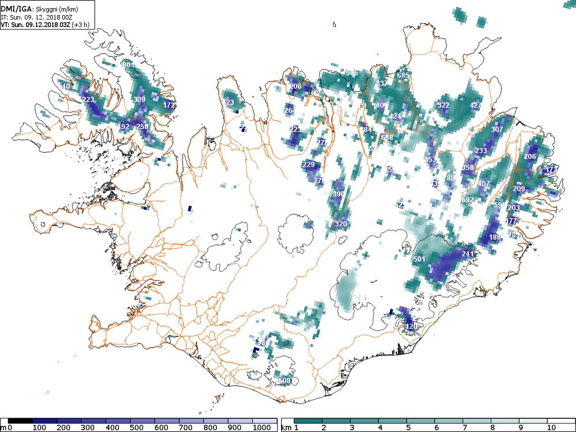Click the 300 label on the meter scale
The width and height of the screenshot is (576, 432).
pyautogui.click(x=88, y=427)
